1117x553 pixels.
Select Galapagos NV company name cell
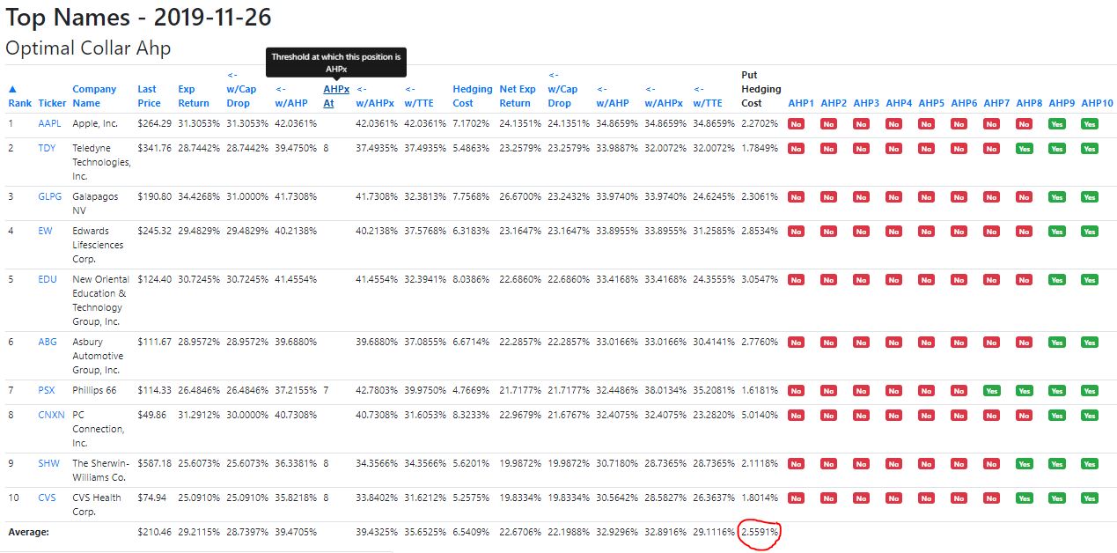[94, 203]
